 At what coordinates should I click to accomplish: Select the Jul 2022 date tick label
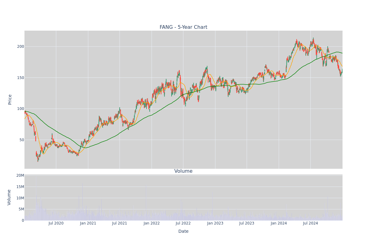[183, 223]
